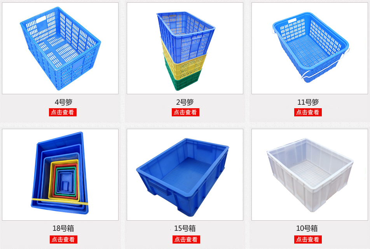View the nested colored boxes image
The height and width of the screenshot is (249, 370).
60,175
